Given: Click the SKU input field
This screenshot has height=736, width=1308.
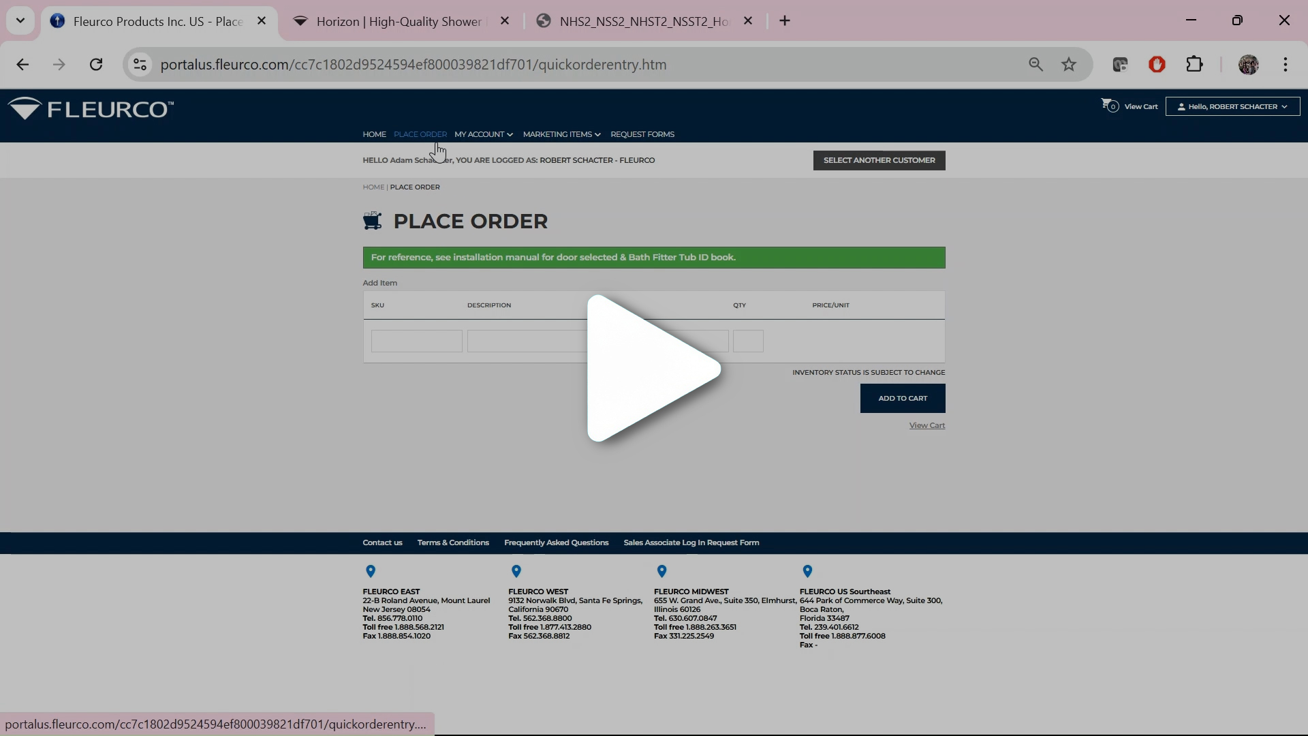Looking at the screenshot, I should click(x=416, y=341).
